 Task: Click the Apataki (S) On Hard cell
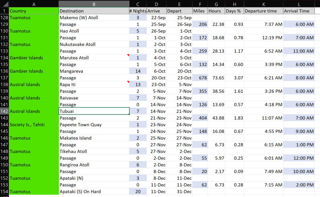click(x=94, y=191)
